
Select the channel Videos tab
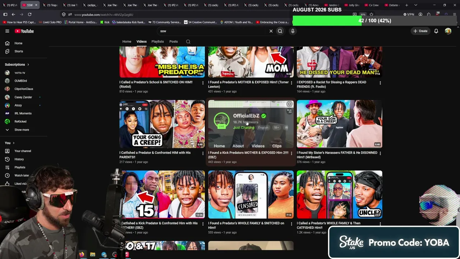[142, 42]
